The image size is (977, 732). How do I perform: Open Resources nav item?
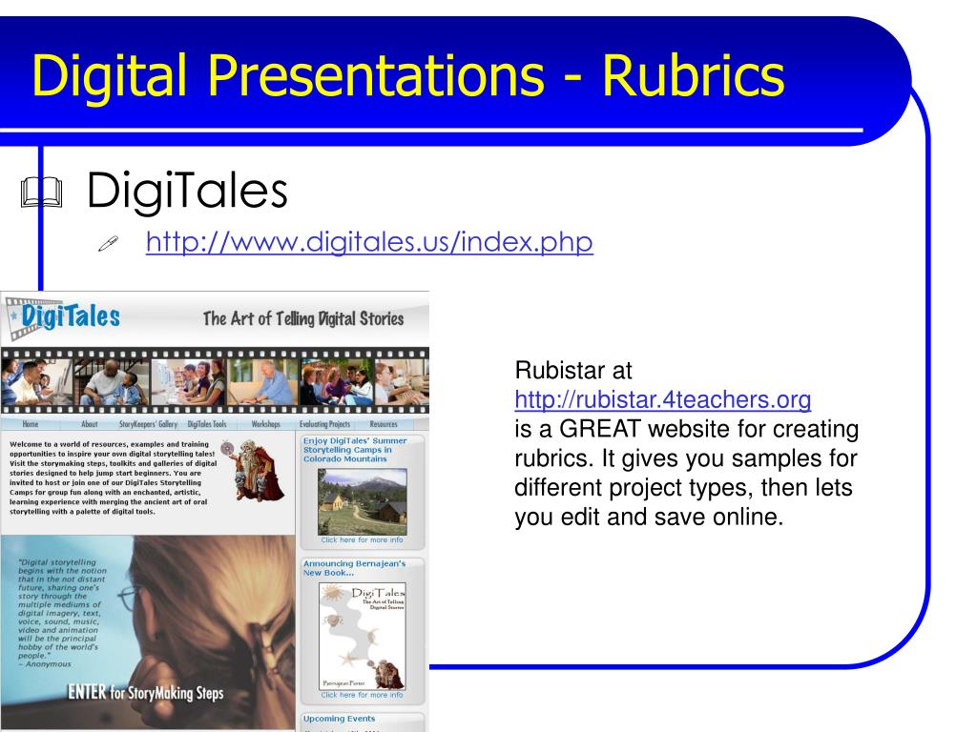coord(384,424)
